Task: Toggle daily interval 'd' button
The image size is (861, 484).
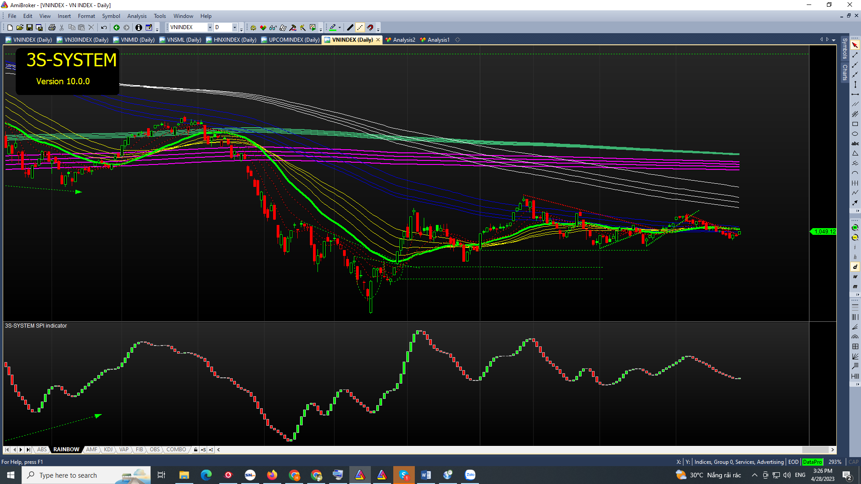Action: [855, 267]
